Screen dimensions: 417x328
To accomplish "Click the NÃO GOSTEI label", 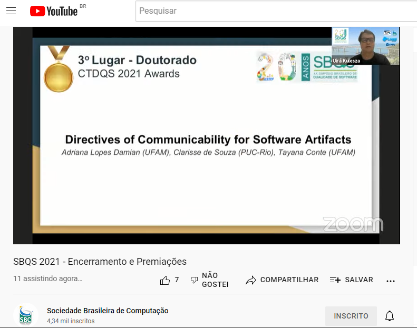I will [215, 280].
